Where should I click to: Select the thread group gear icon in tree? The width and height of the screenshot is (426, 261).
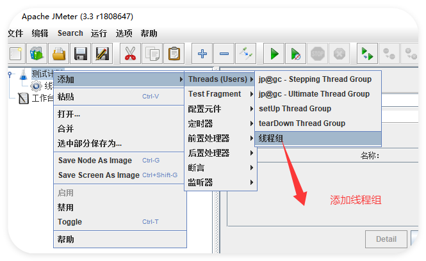(36, 86)
